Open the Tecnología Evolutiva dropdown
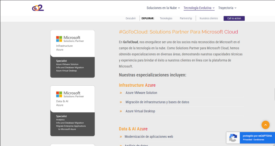The height and width of the screenshot is (146, 275). [x=199, y=8]
